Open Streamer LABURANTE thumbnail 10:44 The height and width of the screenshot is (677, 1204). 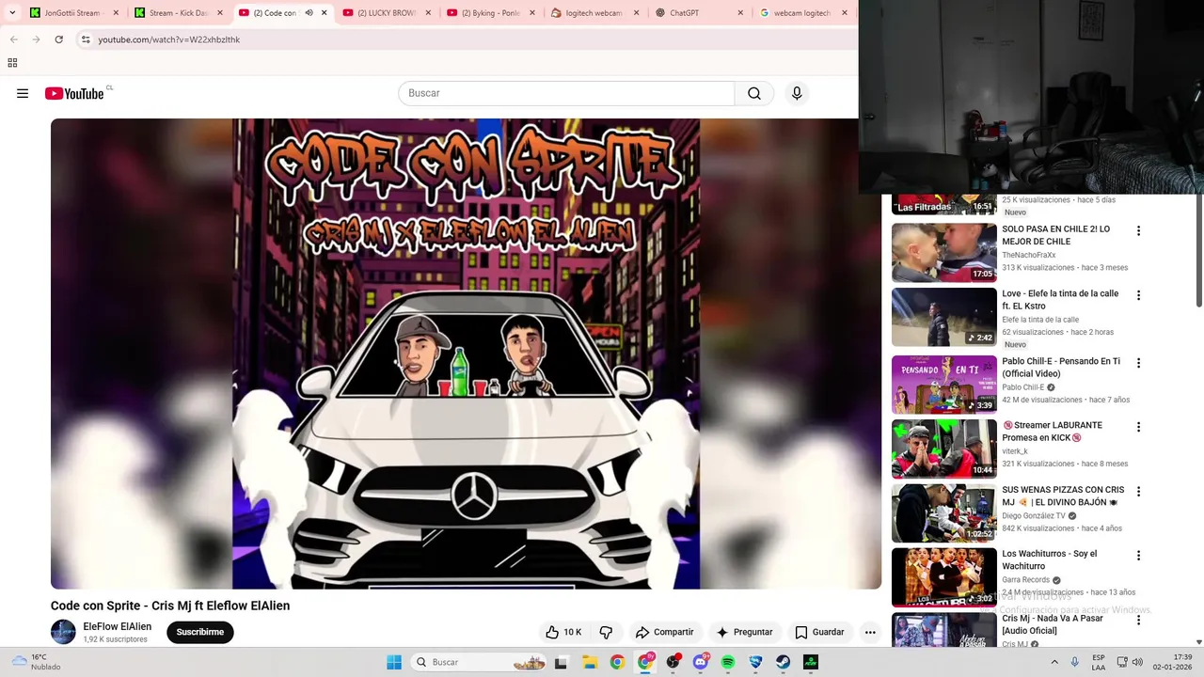point(943,449)
